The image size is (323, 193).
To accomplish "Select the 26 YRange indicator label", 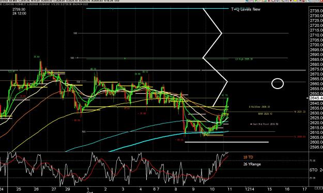I will point(252,164).
